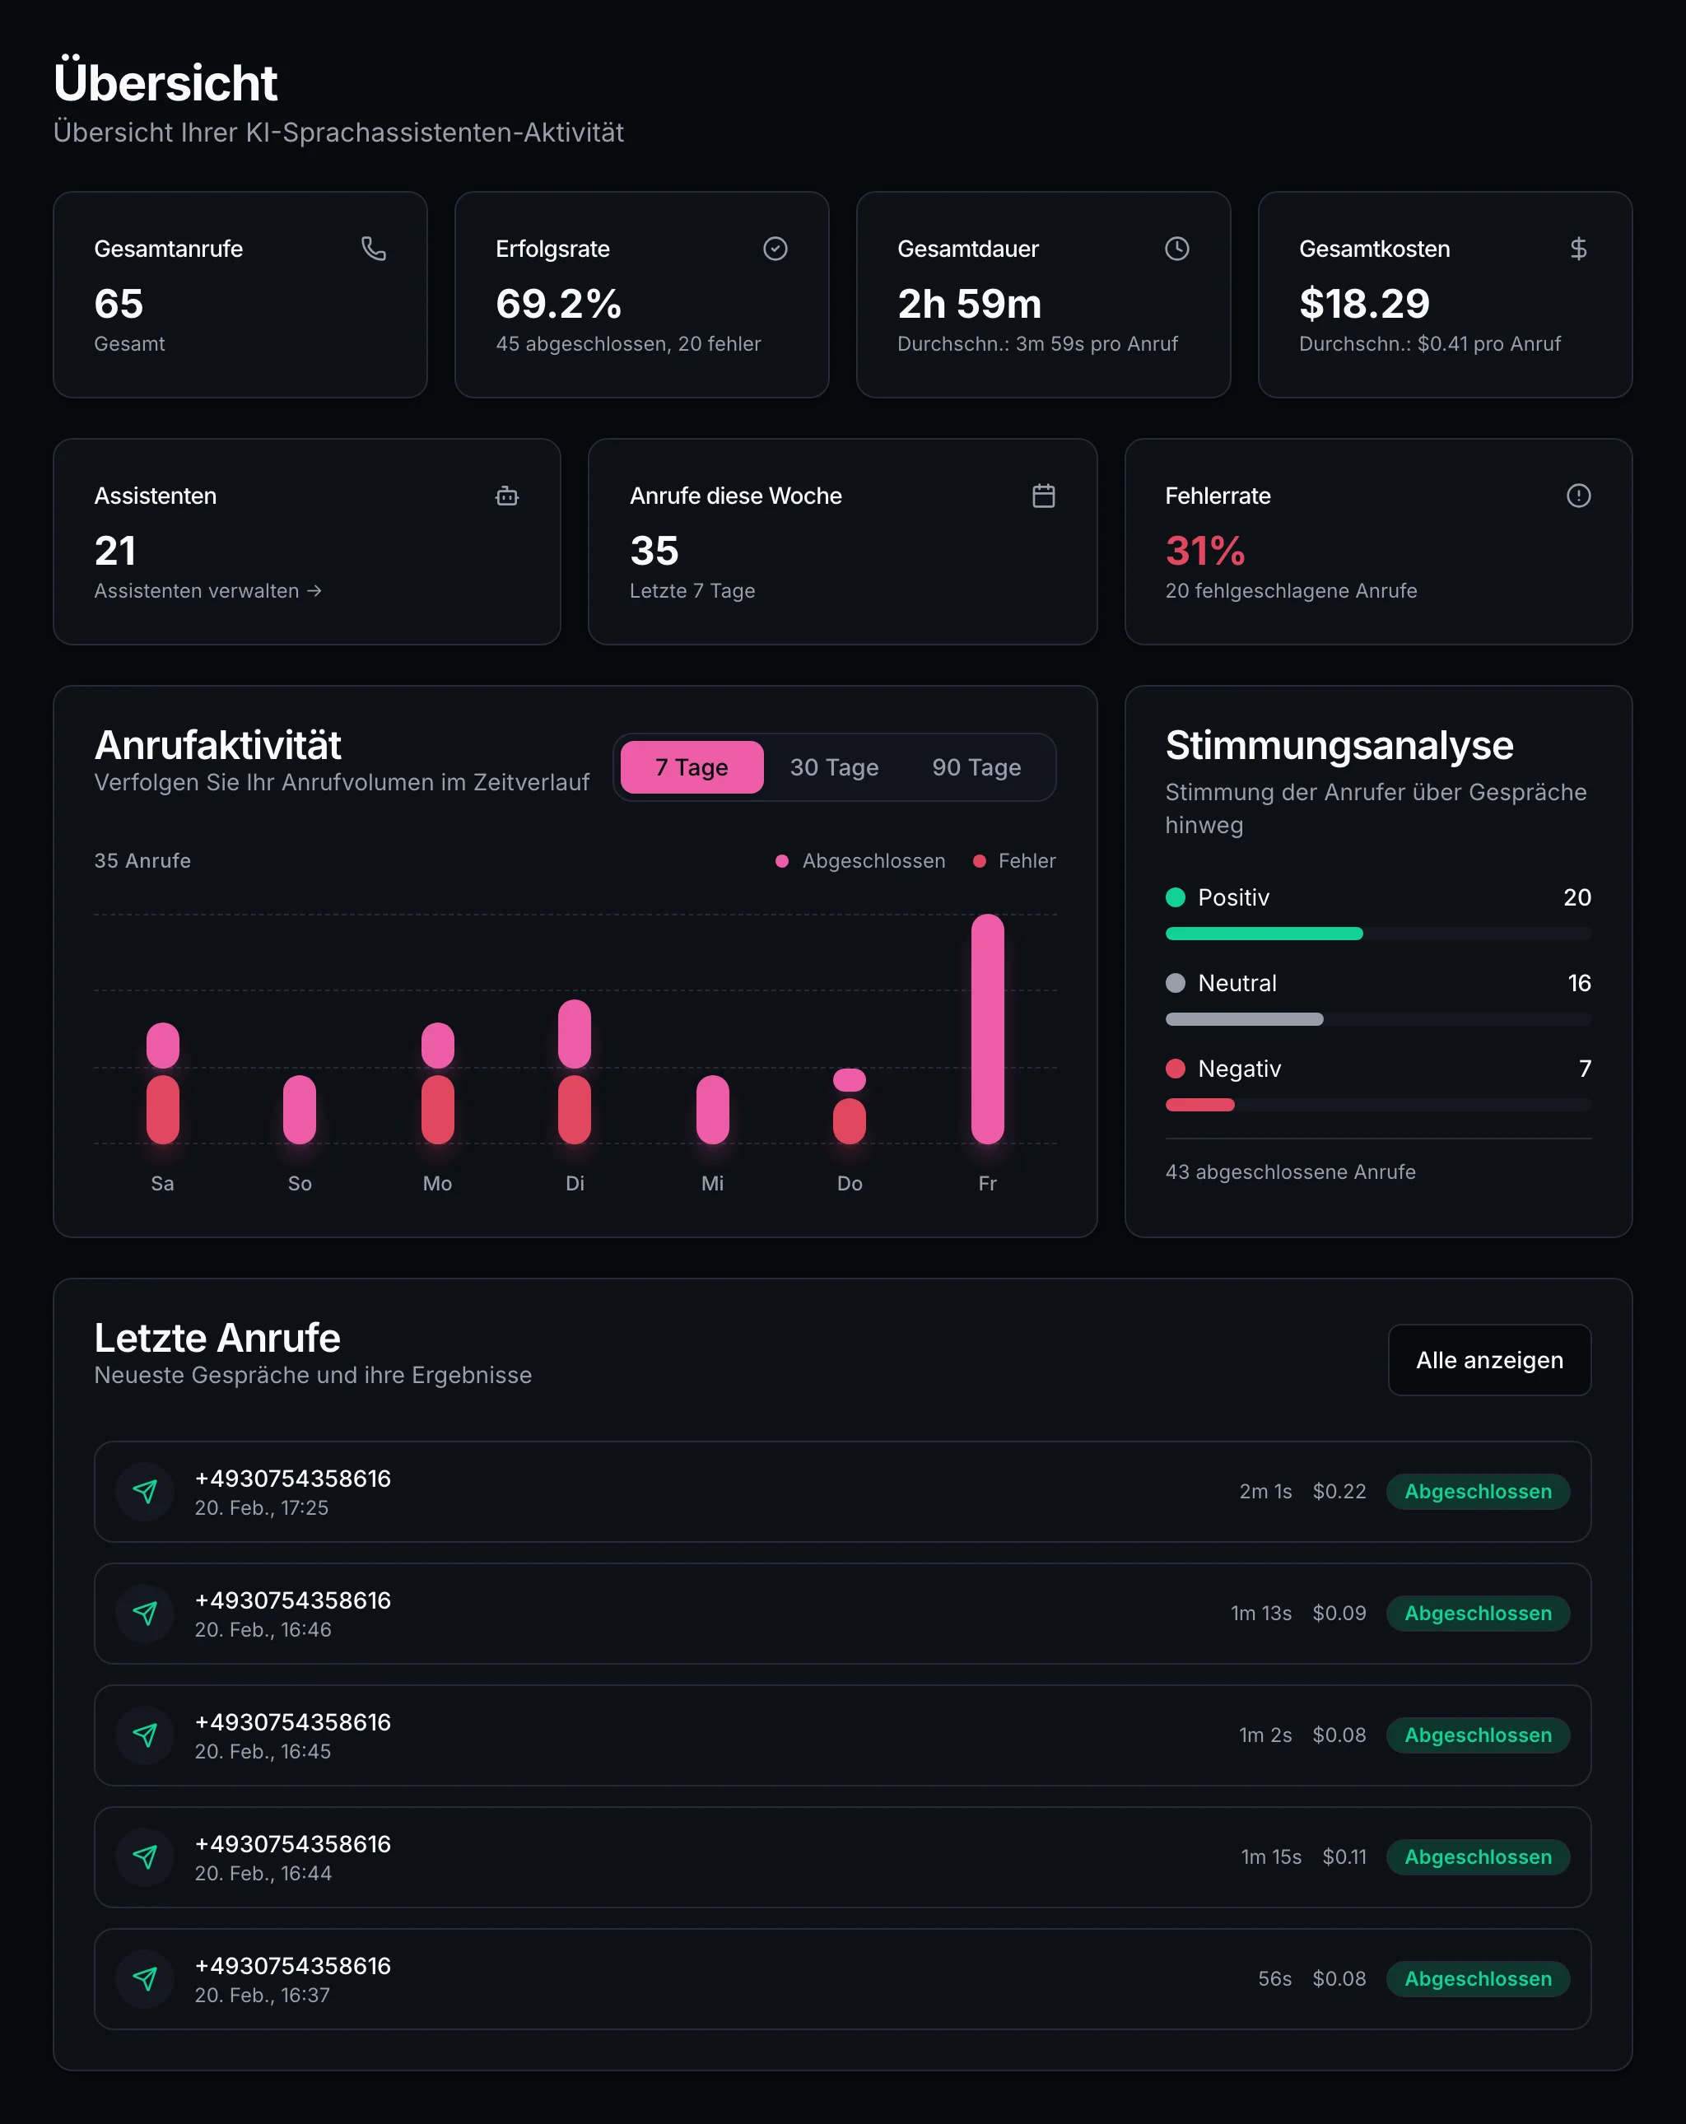This screenshot has height=2124, width=1686.
Task: Toggle the Abgeschlossen status on the 17:25 call
Action: click(x=1477, y=1492)
